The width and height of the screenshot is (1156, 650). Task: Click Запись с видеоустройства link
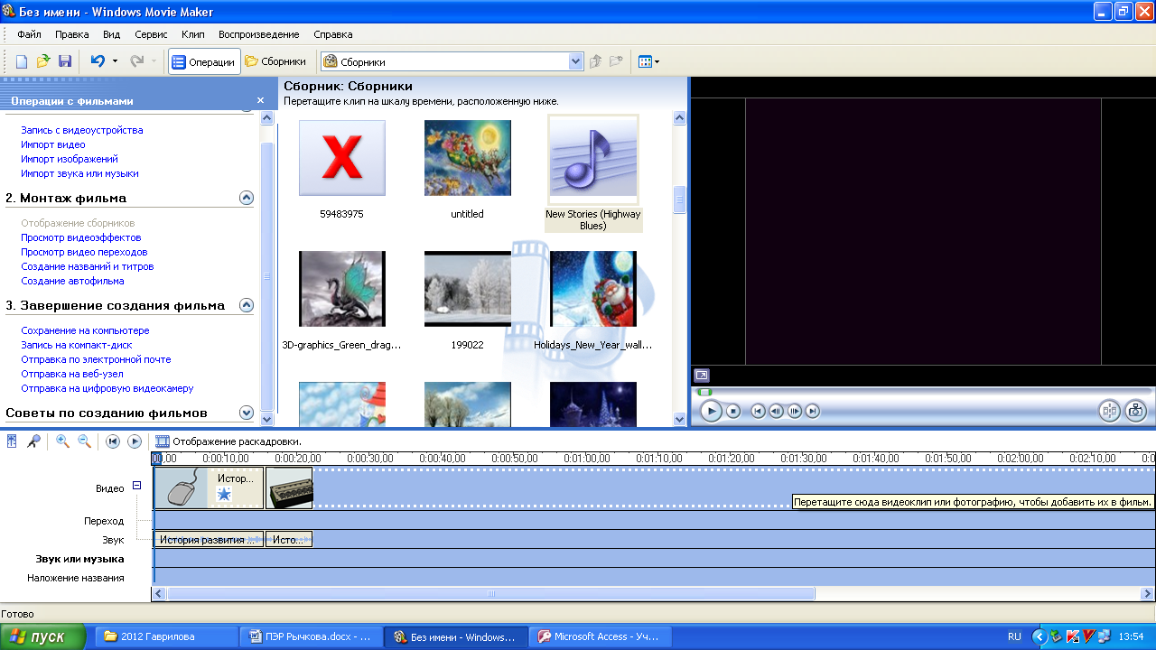click(82, 130)
